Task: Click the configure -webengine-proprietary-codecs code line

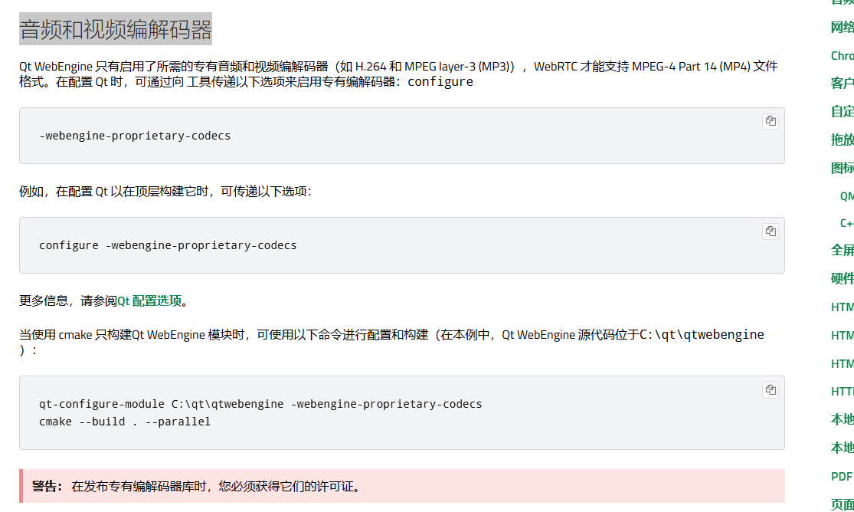Action: tap(168, 245)
